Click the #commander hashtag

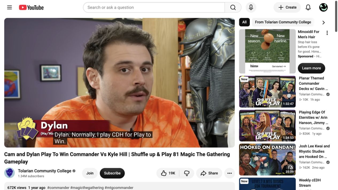(58, 188)
